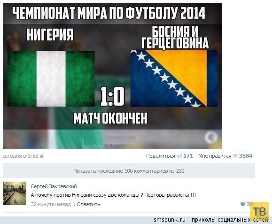Open the сегодня в 3:52 timestamp
Image resolution: width=272 pixels, height=224 pixels.
[x=20, y=156]
